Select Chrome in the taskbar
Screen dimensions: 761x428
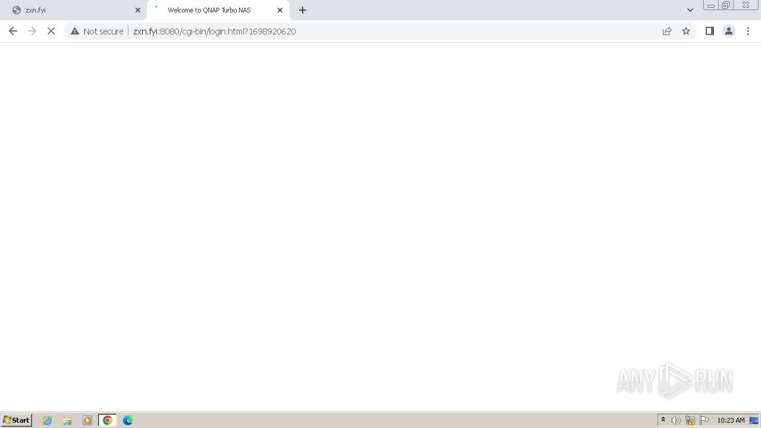108,420
